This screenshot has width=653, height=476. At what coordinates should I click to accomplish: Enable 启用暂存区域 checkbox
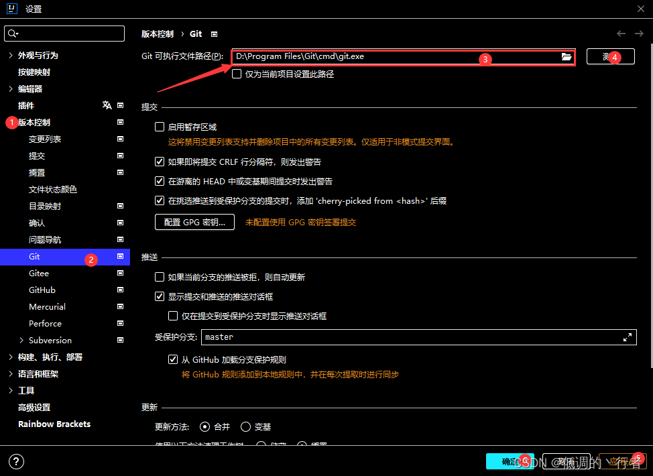(160, 127)
